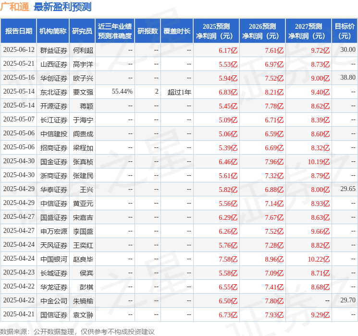Click the 机构简称 column header
Image resolution: width=358 pixels, height=336 pixels.
pyautogui.click(x=53, y=31)
